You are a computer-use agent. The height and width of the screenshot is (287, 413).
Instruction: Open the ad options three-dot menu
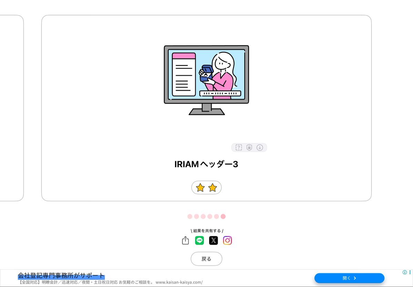[x=410, y=272]
